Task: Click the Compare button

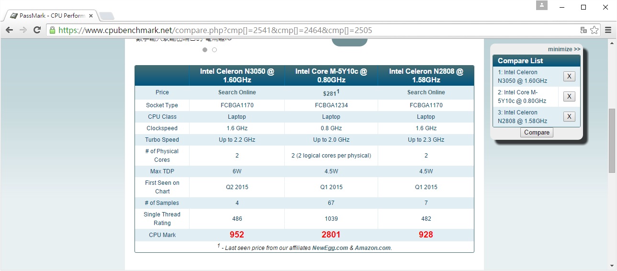Action: (x=537, y=133)
